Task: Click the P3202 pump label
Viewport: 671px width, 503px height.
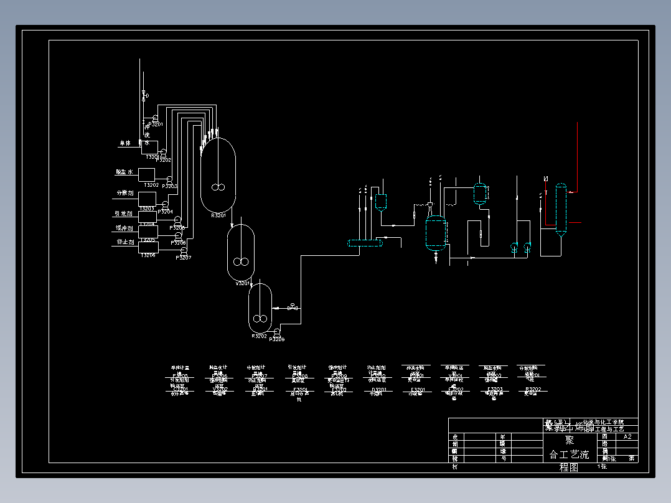Action: tap(164, 159)
